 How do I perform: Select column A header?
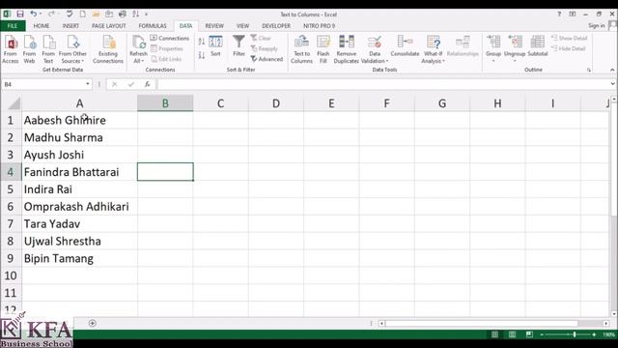pyautogui.click(x=79, y=103)
